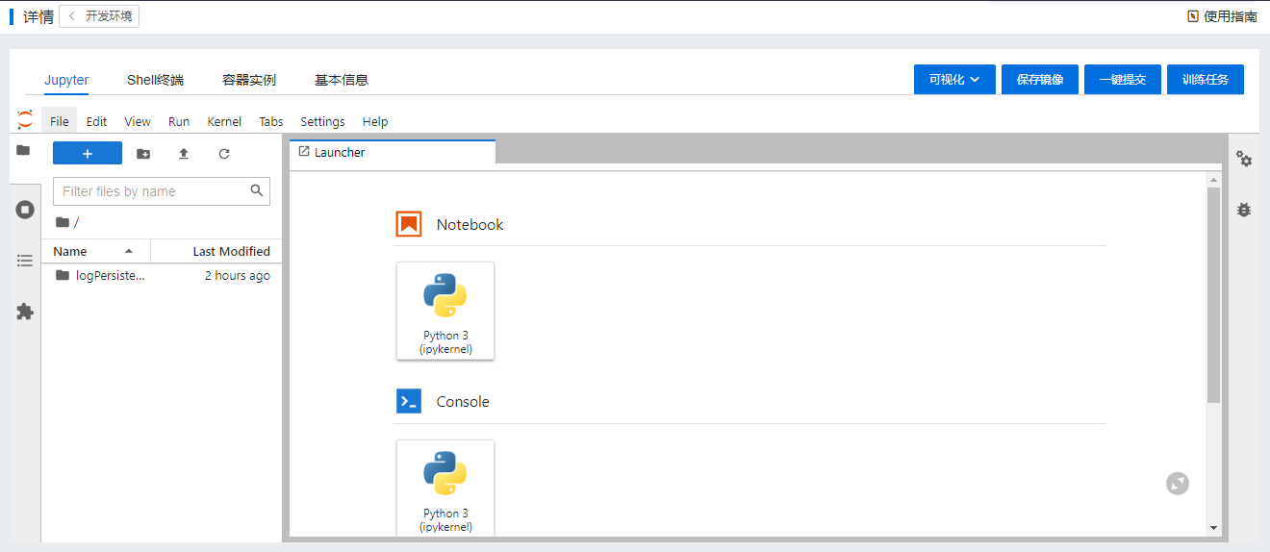This screenshot has height=552, width=1270.
Task: Show running terminals and kernels panel
Action: click(25, 210)
